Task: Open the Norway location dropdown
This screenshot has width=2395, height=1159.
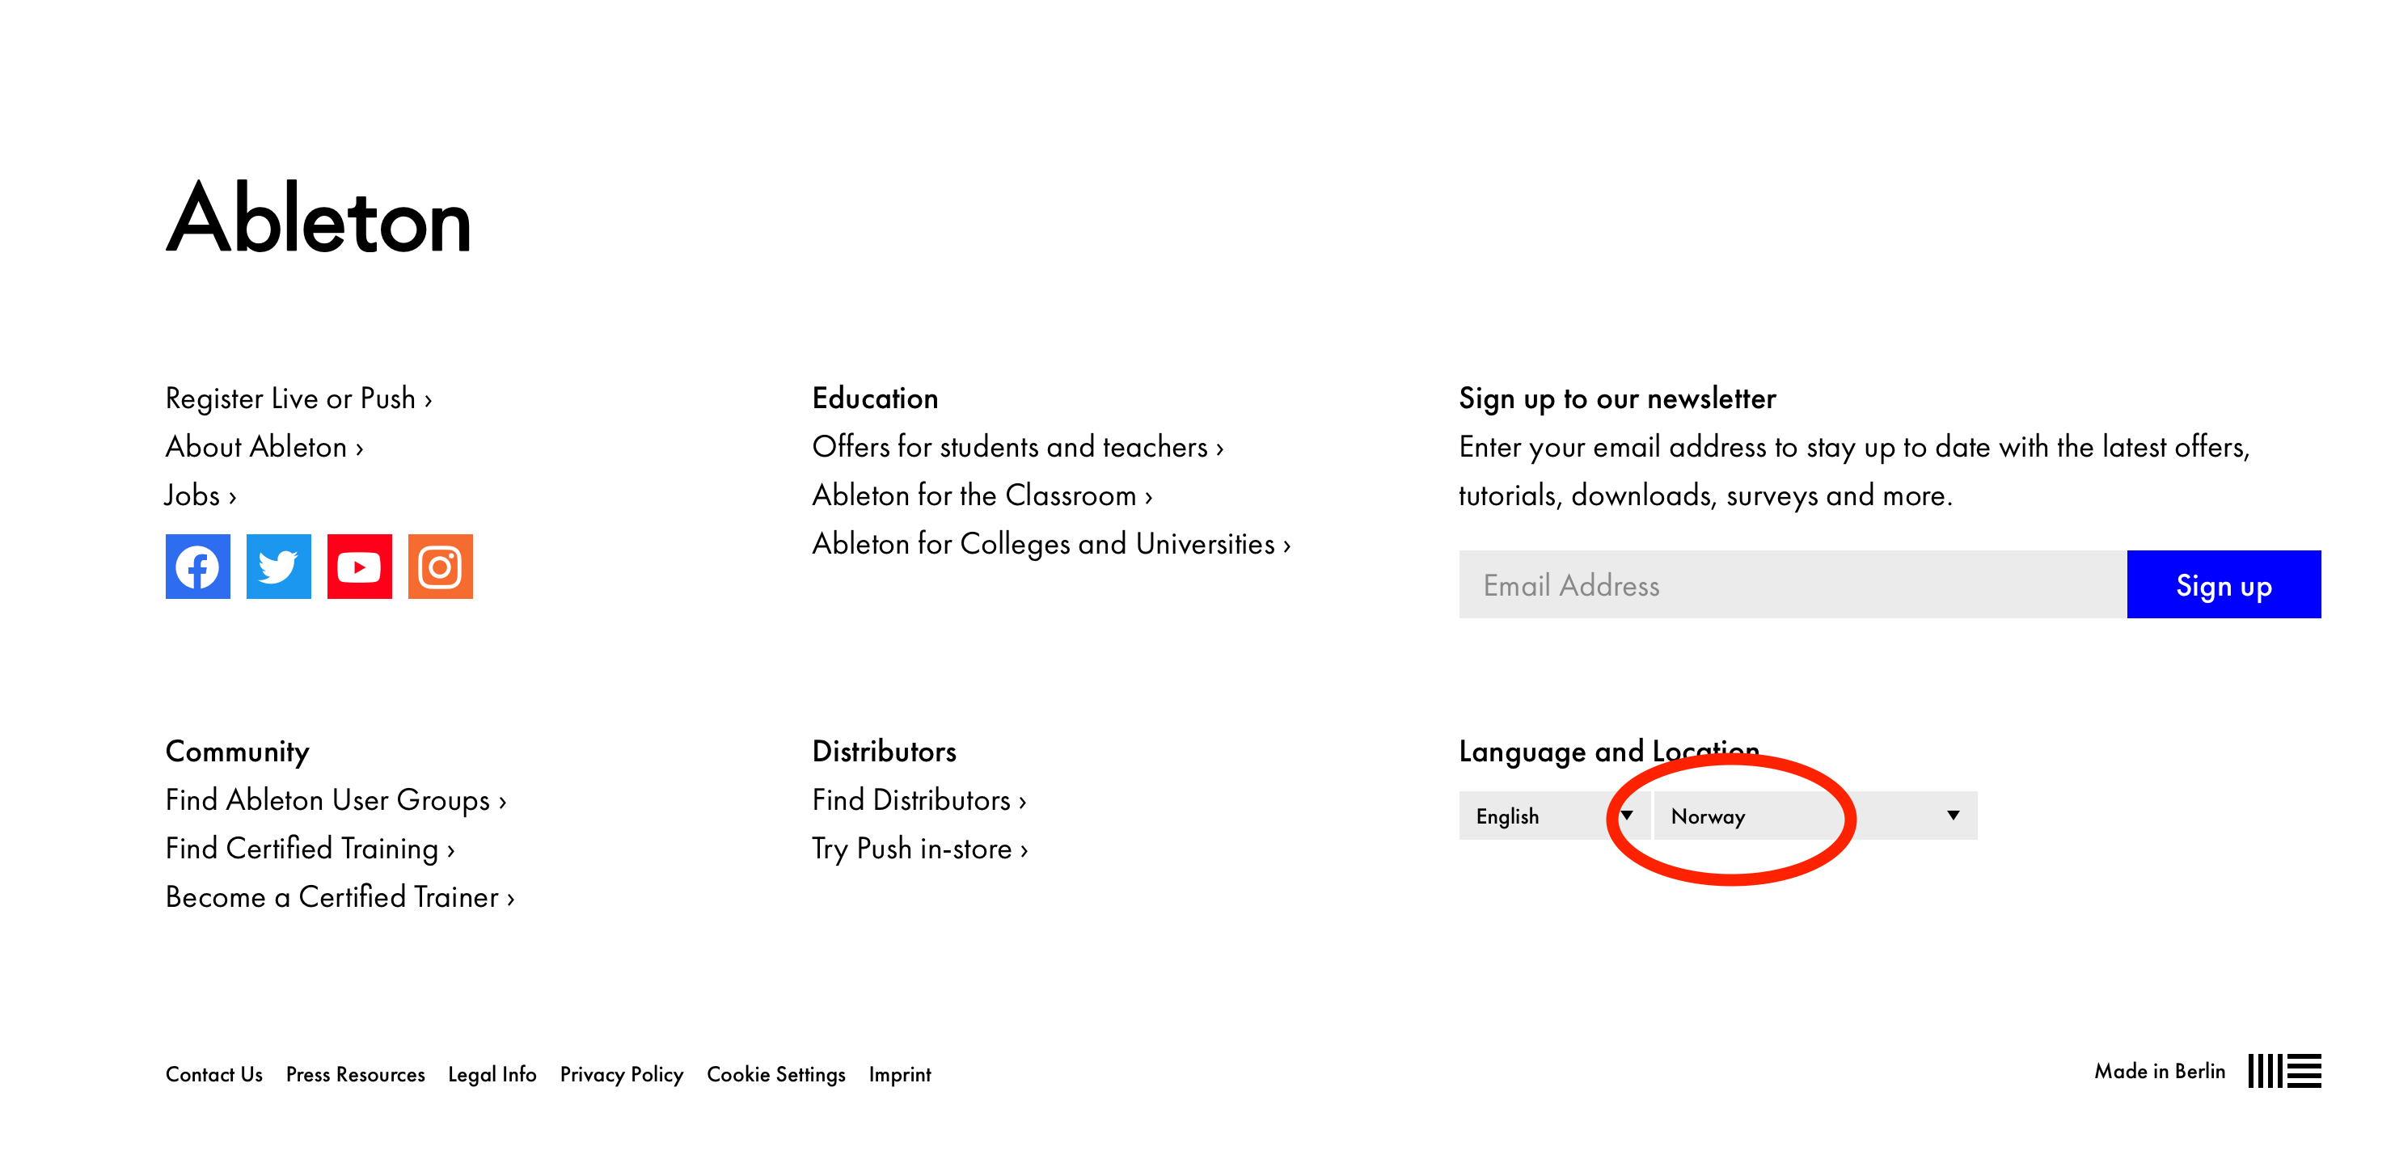Action: [1814, 816]
